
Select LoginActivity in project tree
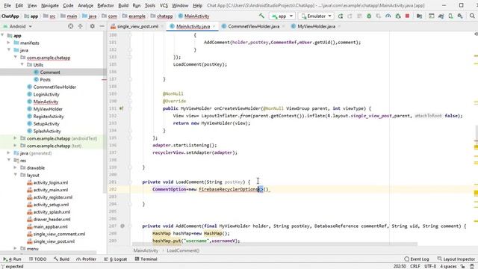tap(46, 94)
